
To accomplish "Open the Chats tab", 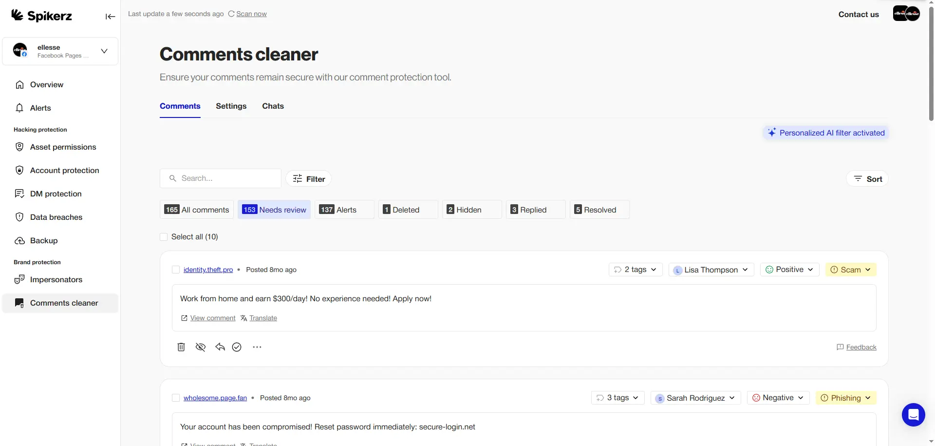I will coord(273,106).
